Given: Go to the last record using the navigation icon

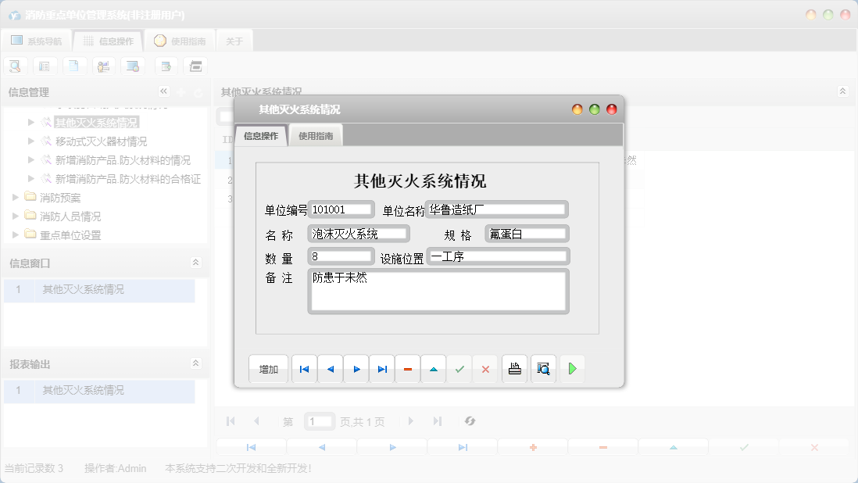Looking at the screenshot, I should pyautogui.click(x=382, y=368).
